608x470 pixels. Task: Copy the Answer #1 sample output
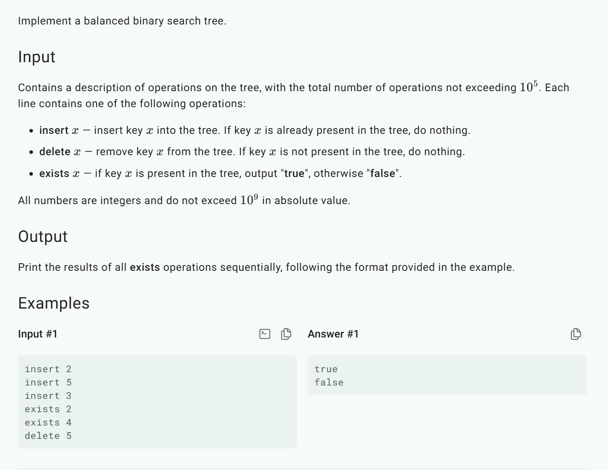(576, 334)
